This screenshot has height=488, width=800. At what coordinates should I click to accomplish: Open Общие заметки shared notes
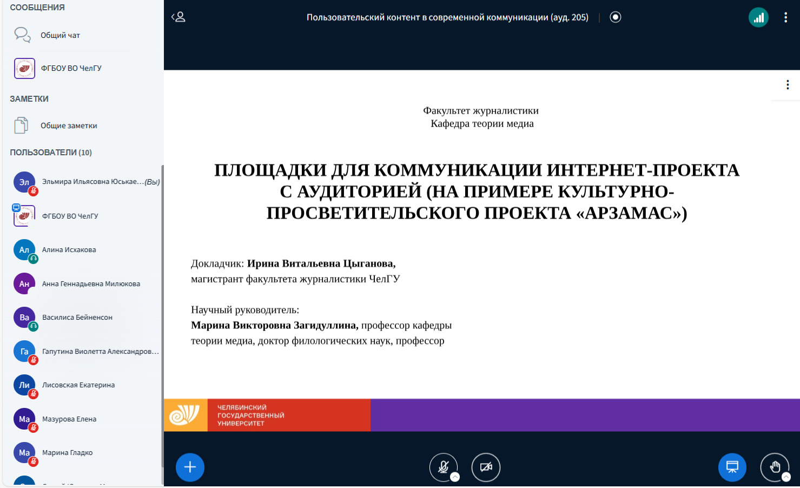coord(69,126)
